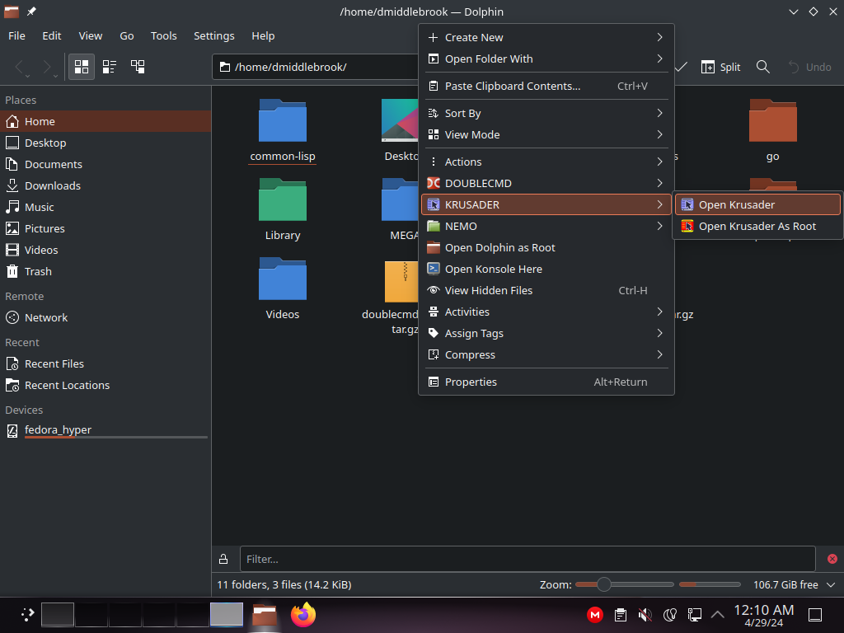Viewport: 844px width, 633px height.
Task: Choose Open Konsole Here
Action: tap(546, 270)
